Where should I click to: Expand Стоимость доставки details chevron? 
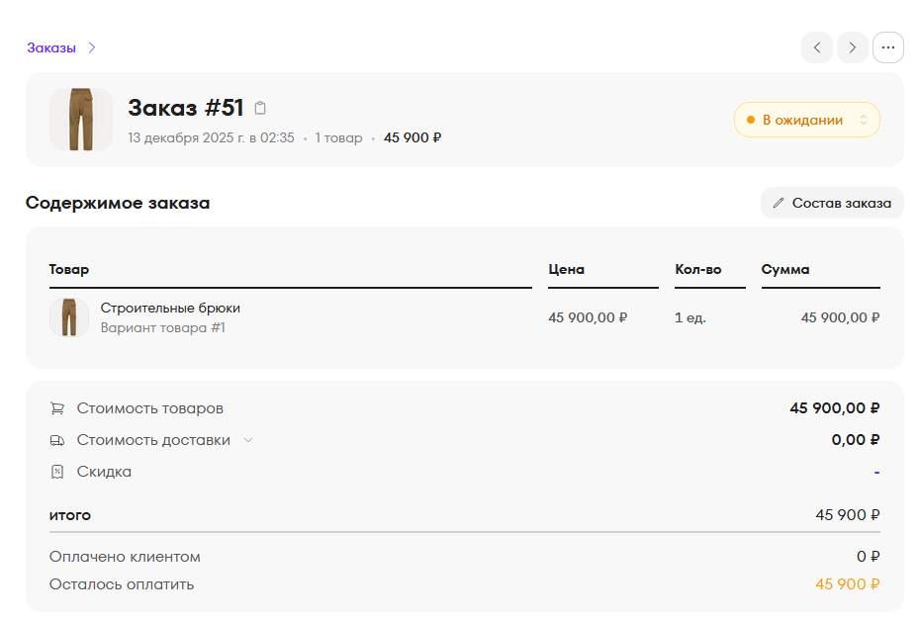click(x=248, y=440)
